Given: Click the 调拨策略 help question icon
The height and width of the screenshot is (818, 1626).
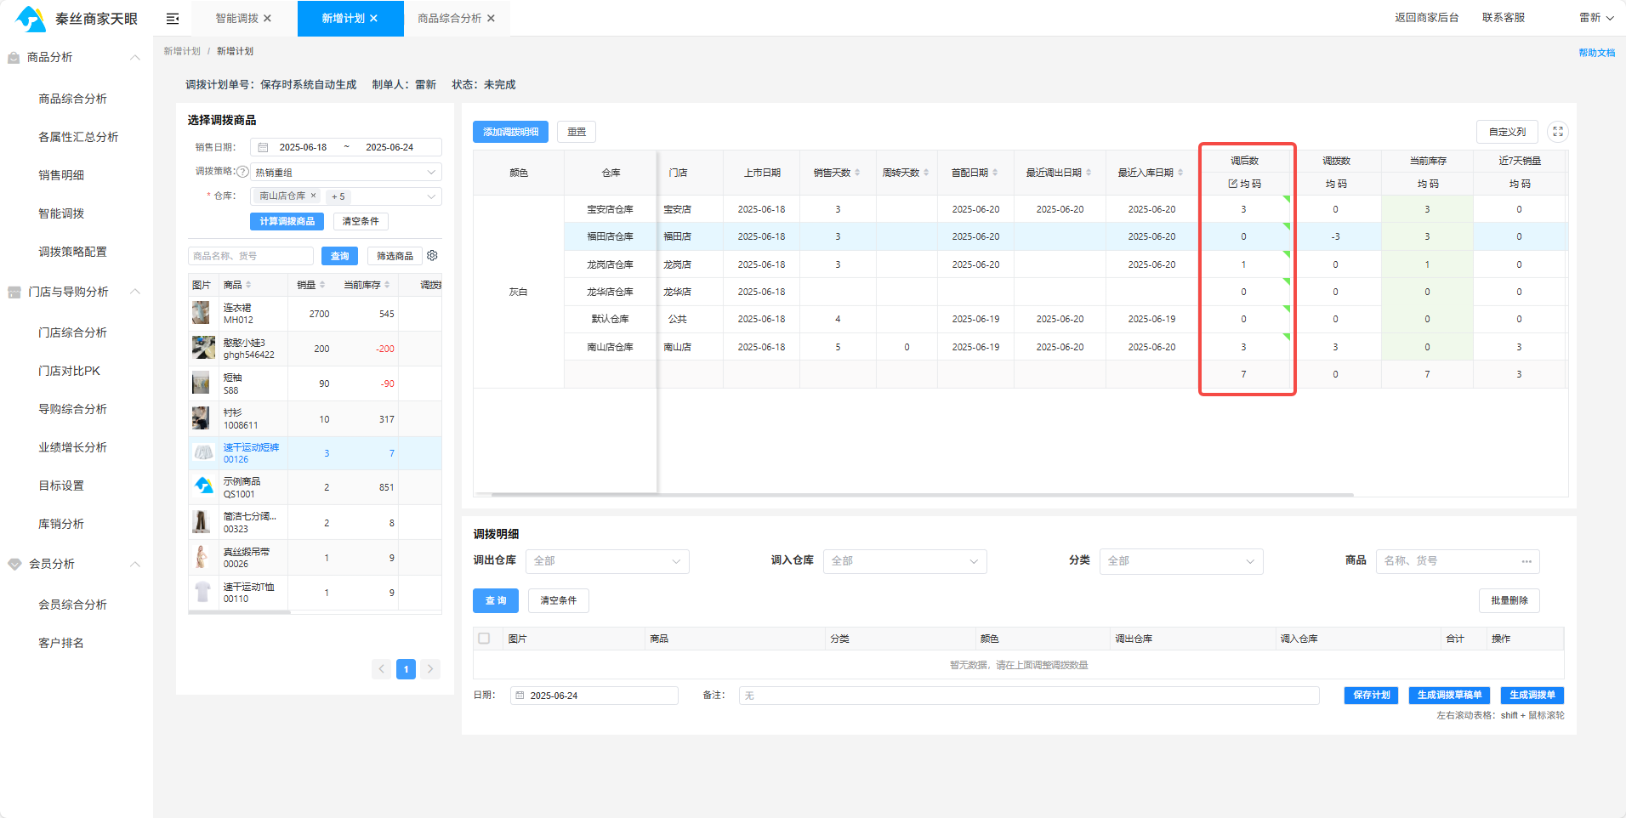Looking at the screenshot, I should coord(242,172).
